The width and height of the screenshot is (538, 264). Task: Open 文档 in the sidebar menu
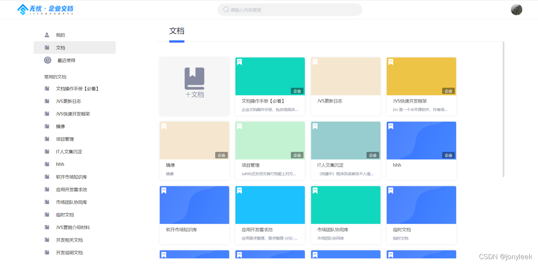click(75, 47)
